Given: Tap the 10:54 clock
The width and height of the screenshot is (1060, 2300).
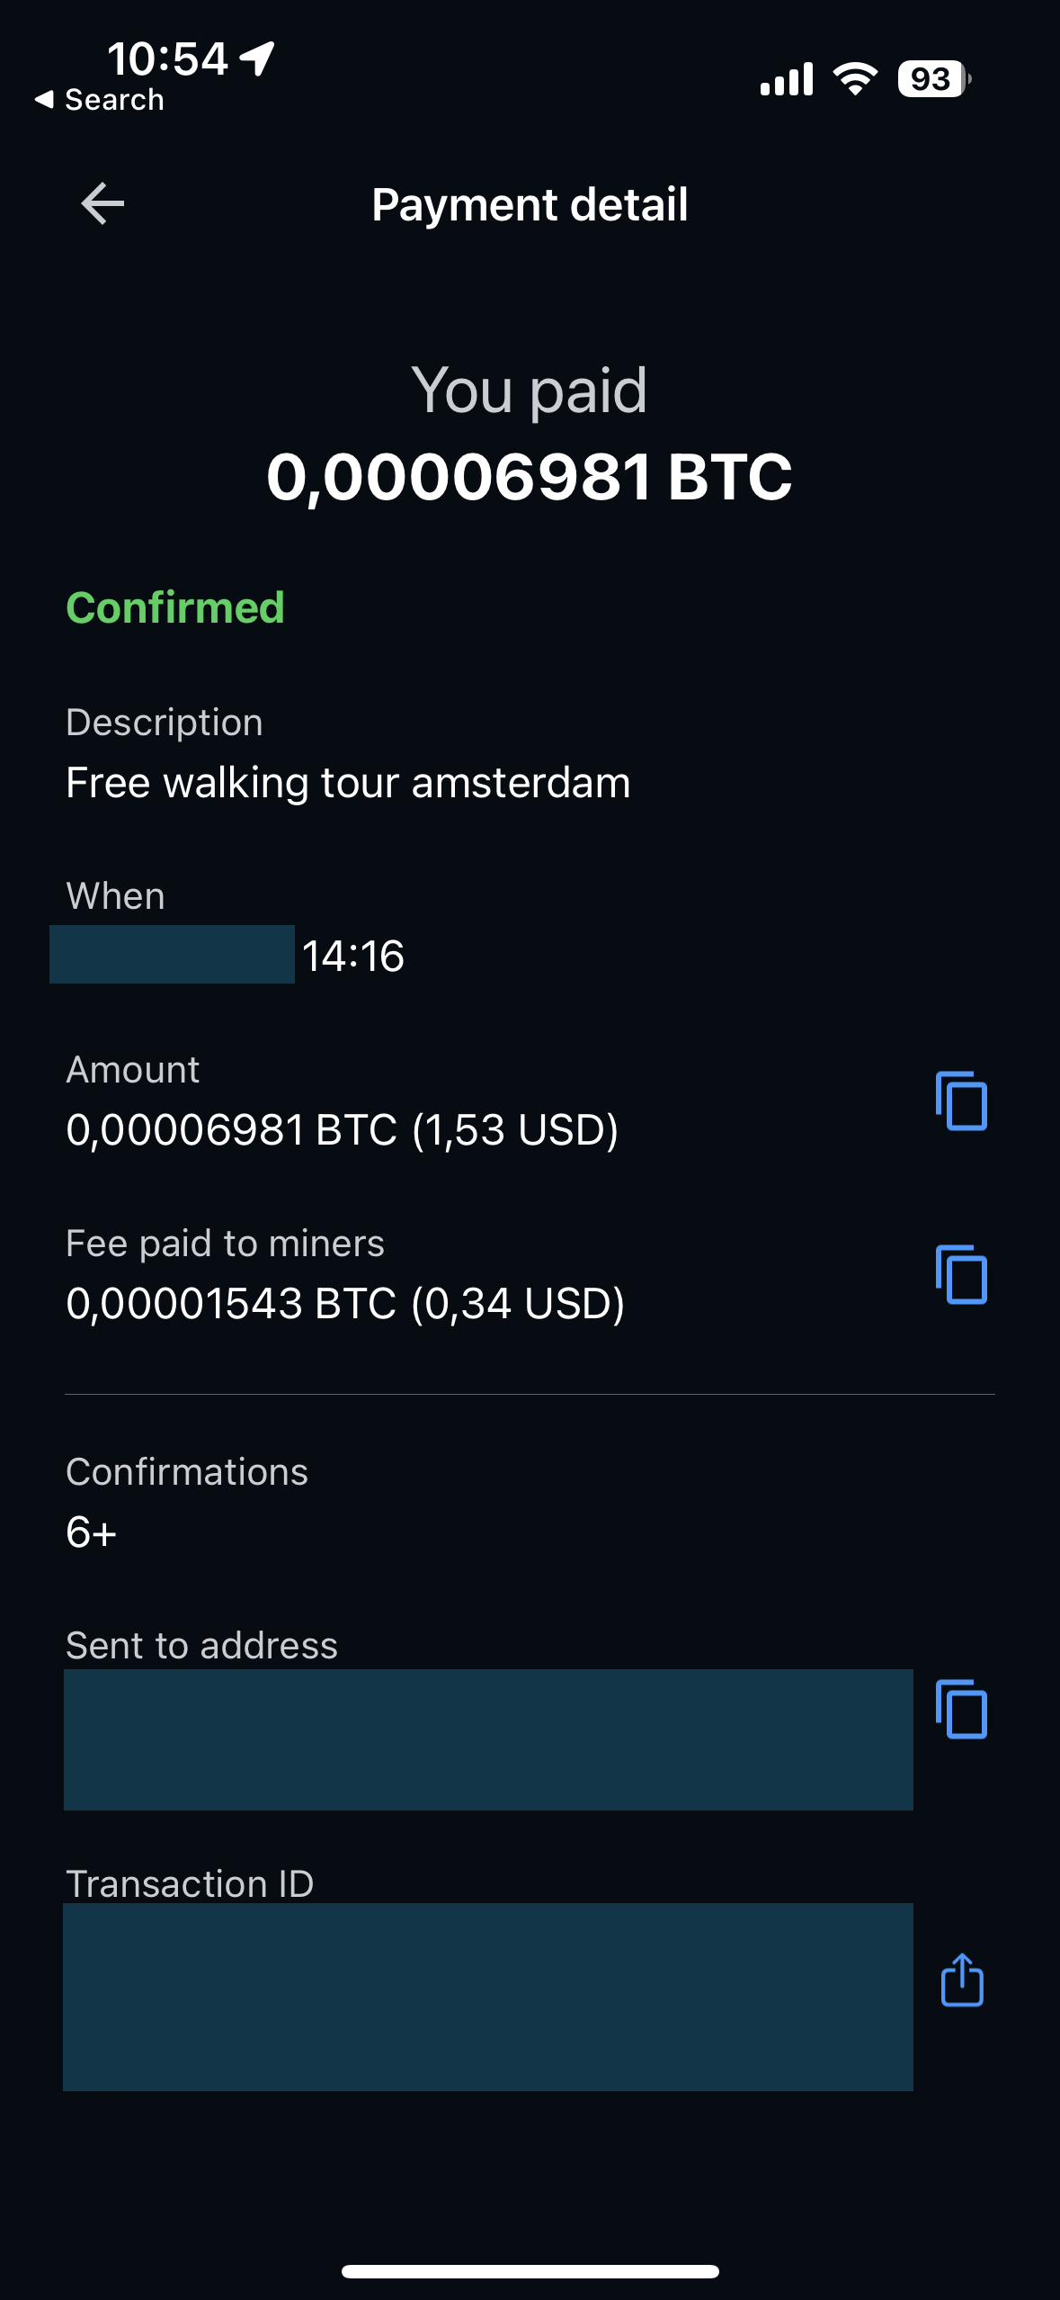Looking at the screenshot, I should [168, 59].
